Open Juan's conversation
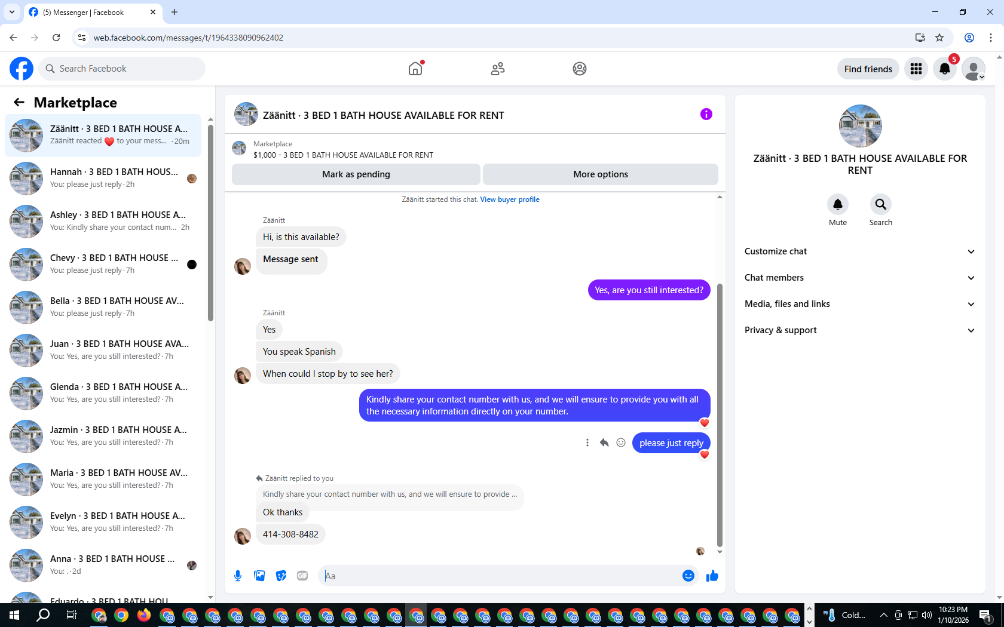Image resolution: width=1004 pixels, height=627 pixels. point(103,351)
